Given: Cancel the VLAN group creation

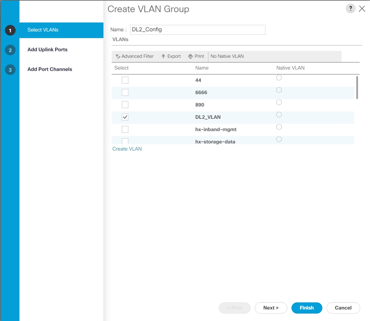Looking at the screenshot, I should [343, 308].
